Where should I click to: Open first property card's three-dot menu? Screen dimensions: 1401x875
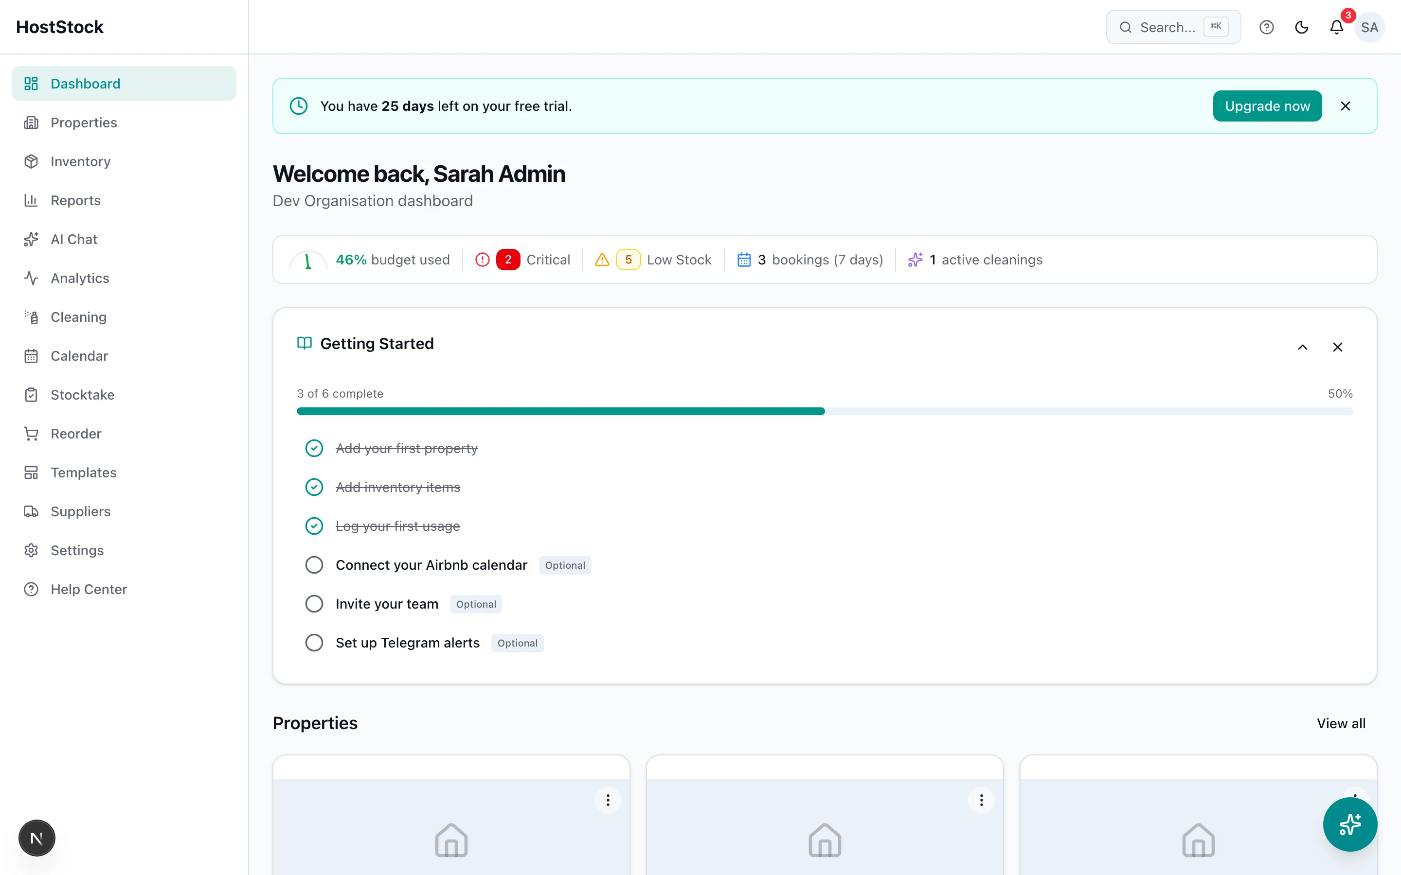[608, 800]
